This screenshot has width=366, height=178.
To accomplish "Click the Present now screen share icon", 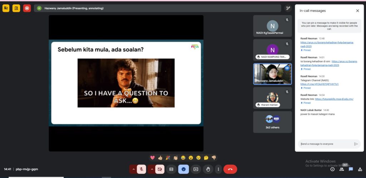I will tap(196, 169).
